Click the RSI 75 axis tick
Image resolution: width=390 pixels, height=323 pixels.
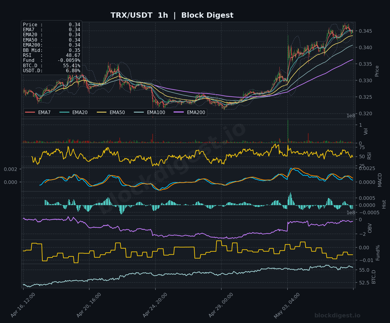tap(362, 147)
